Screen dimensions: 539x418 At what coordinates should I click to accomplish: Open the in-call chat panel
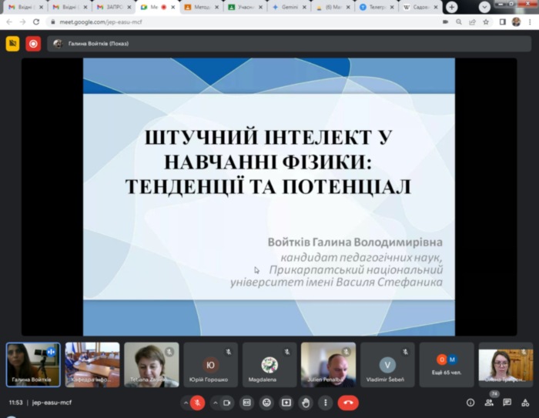point(507,403)
